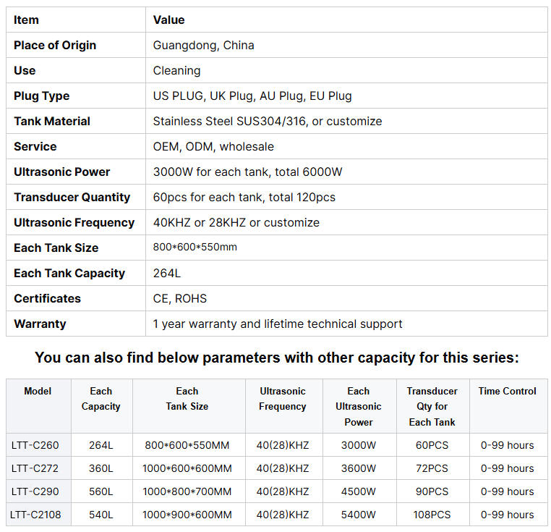
Task: Click the "4500W" ultrasonic power cell
Action: coord(358,491)
